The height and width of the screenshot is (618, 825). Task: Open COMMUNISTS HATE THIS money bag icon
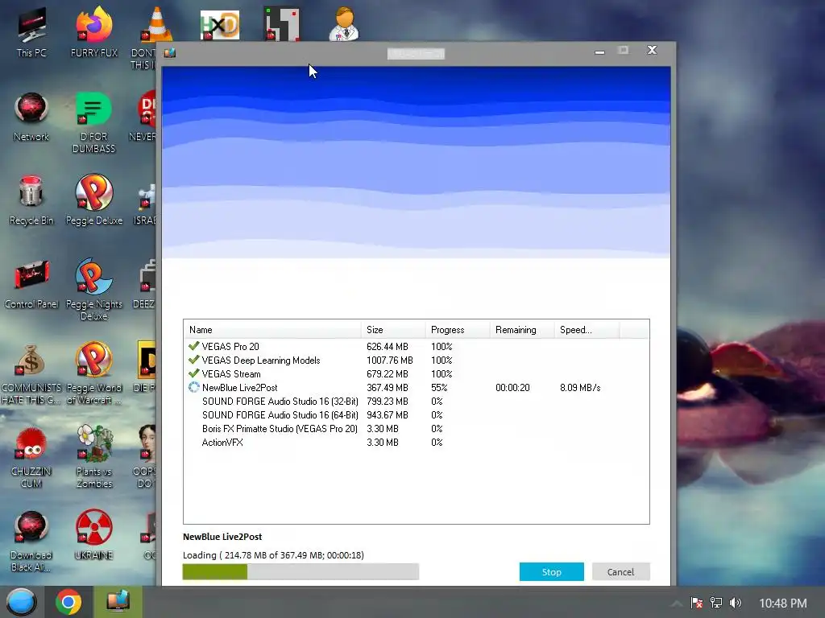pyautogui.click(x=31, y=373)
